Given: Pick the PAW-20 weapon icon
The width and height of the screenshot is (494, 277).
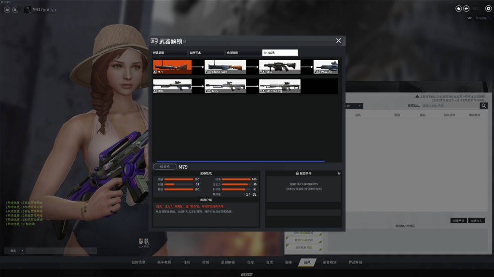Looking at the screenshot, I should coord(326,67).
